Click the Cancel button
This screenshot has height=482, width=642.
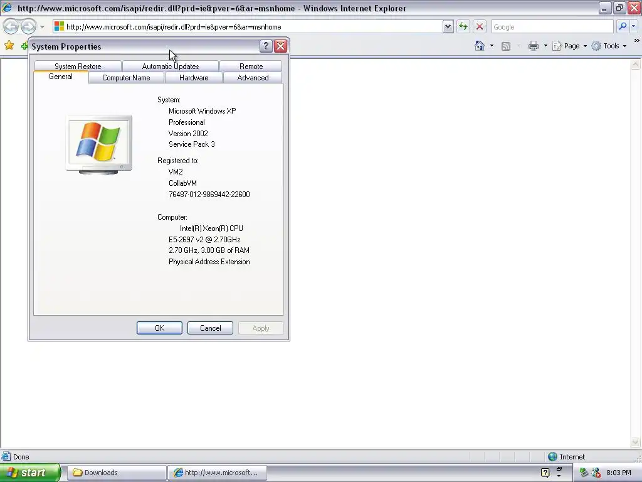pos(210,328)
